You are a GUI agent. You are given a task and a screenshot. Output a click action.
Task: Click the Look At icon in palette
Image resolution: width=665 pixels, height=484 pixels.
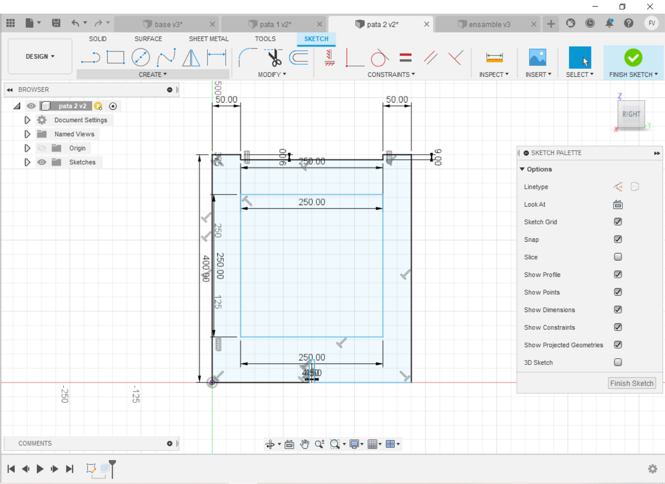618,204
